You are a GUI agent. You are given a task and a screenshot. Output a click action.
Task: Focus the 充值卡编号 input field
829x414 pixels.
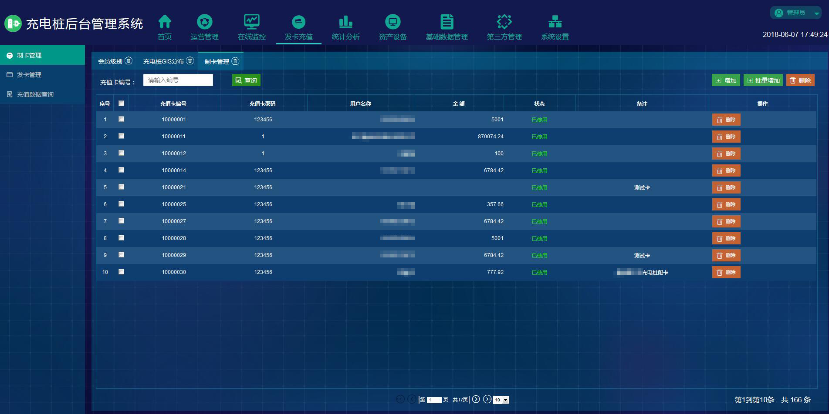click(x=178, y=80)
